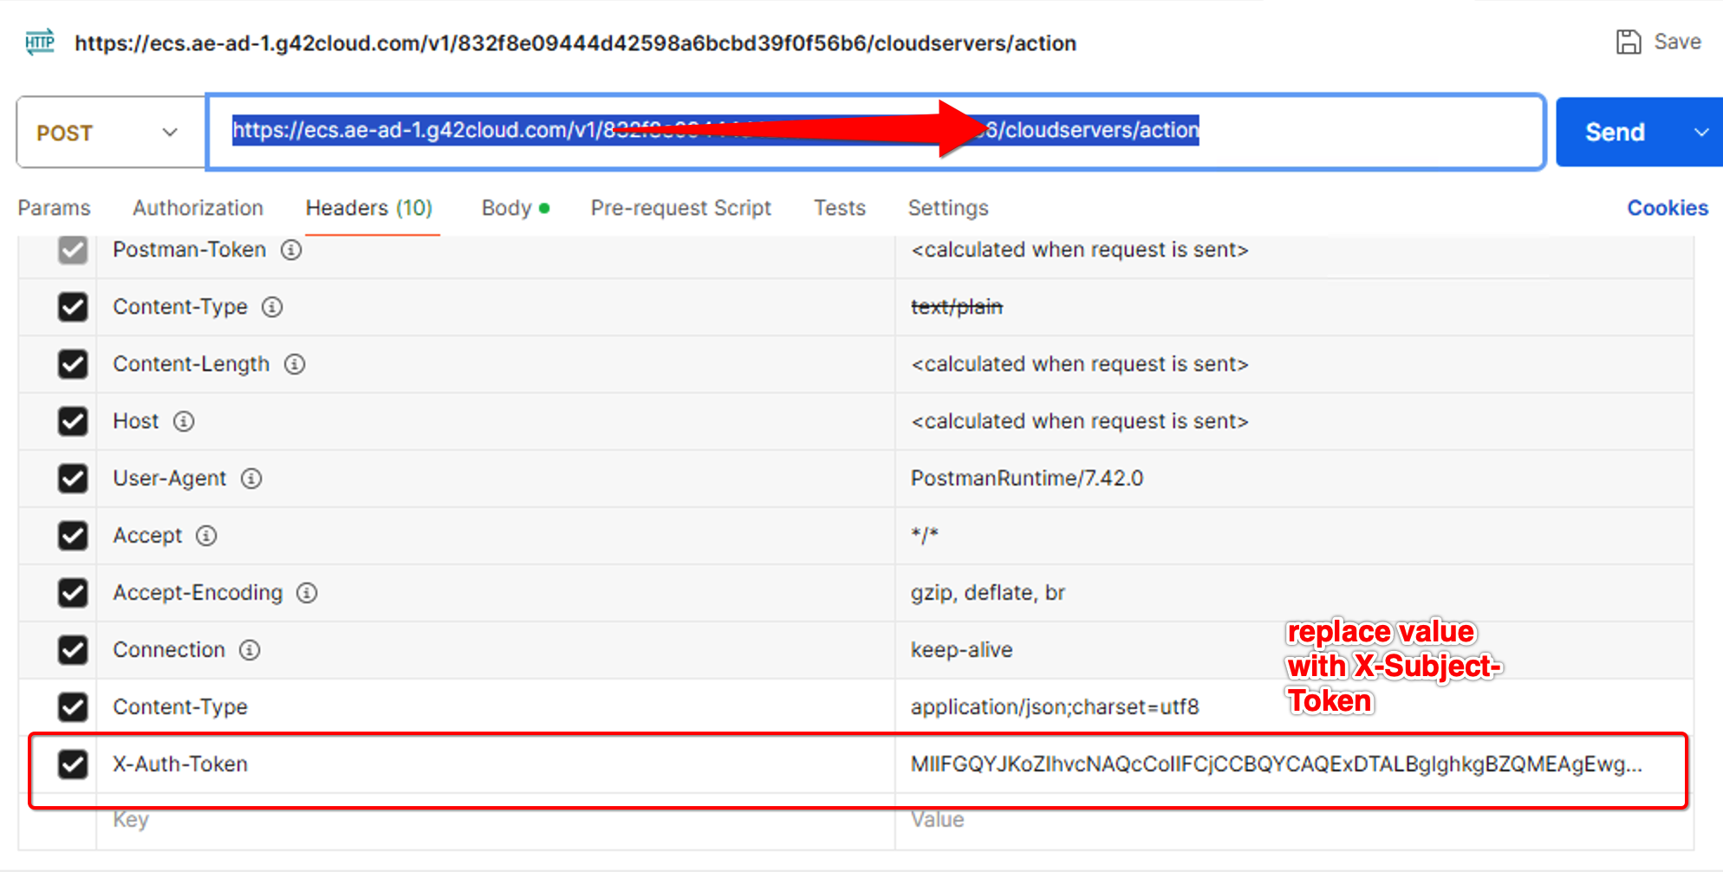Show info for Postman-Token header
Screen dimensions: 1723x872
coord(291,250)
